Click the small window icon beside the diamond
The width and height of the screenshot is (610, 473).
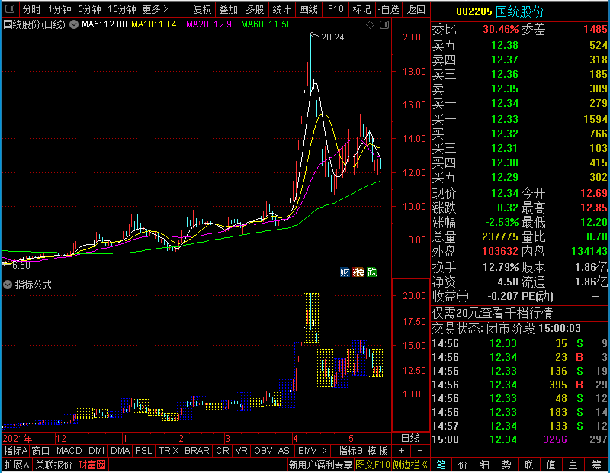pos(384,25)
